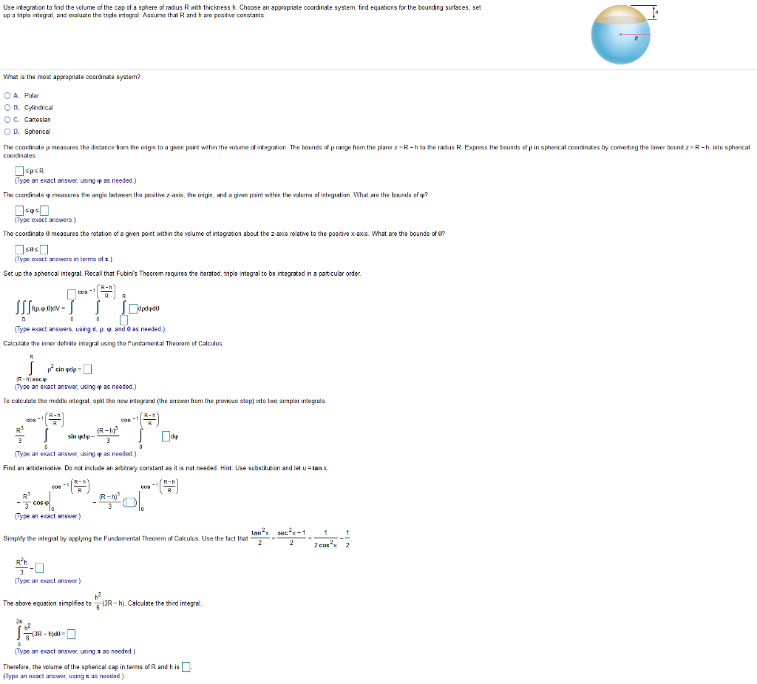Click the lower bound box for θ

[19, 250]
